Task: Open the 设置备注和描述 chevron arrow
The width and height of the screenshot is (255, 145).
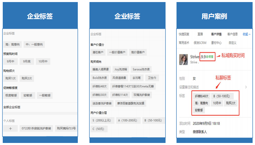Action: [x=245, y=87]
